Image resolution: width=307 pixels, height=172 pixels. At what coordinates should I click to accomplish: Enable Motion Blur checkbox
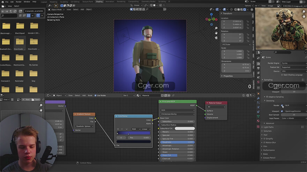[x=264, y=142]
